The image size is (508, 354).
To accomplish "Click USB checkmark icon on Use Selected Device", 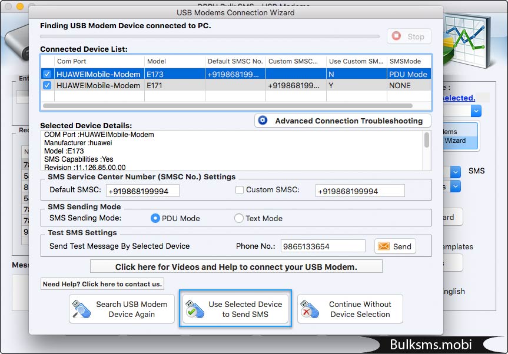I will click(x=194, y=309).
